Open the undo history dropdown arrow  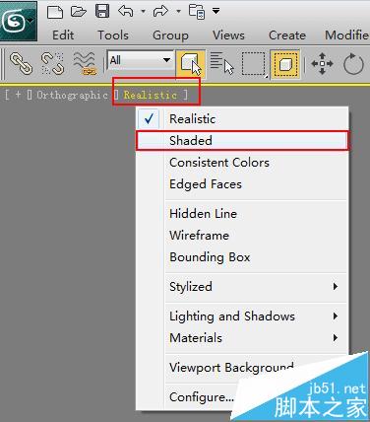pyautogui.click(x=143, y=12)
